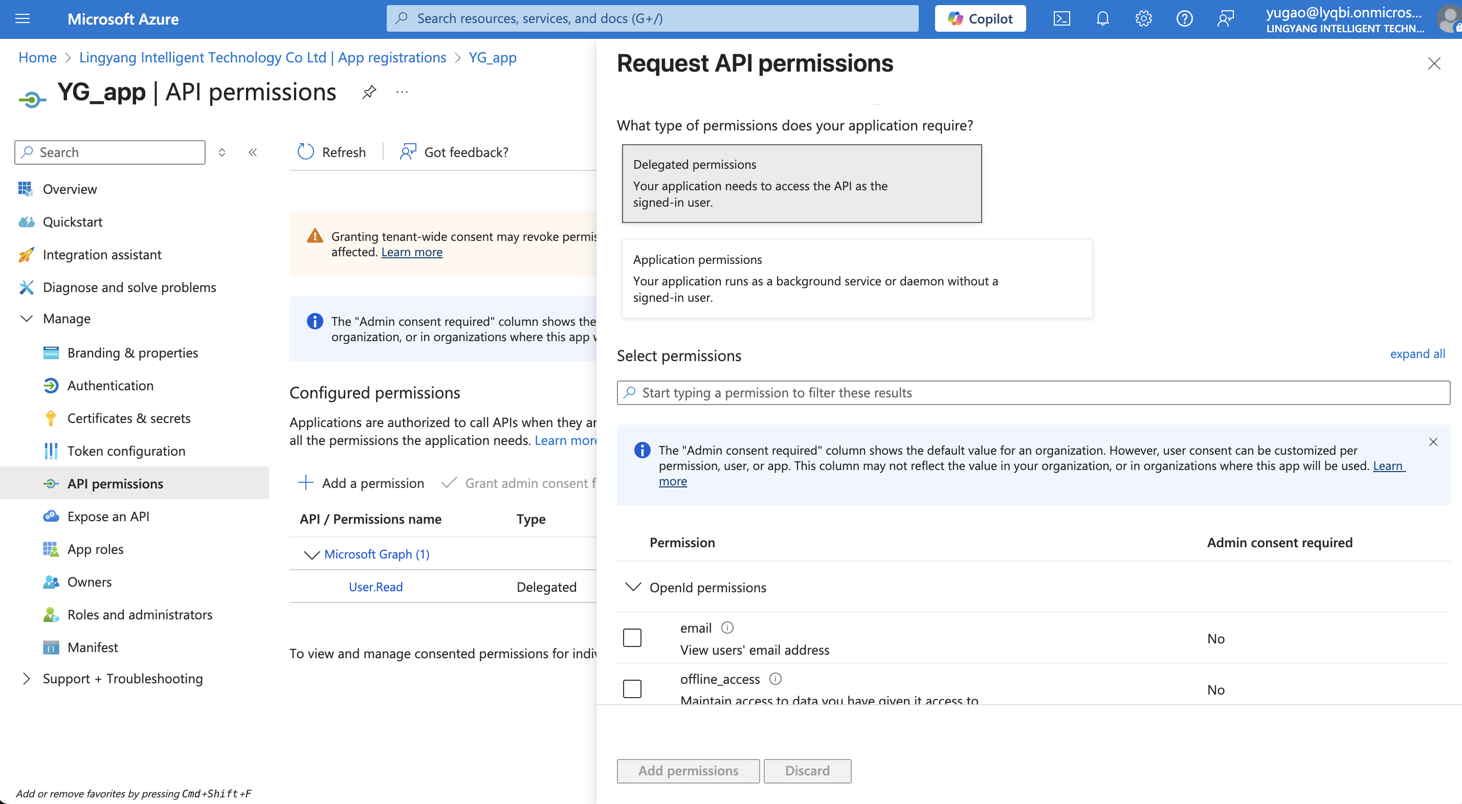This screenshot has width=1462, height=804.
Task: Click the Copilot button
Action: [x=980, y=19]
